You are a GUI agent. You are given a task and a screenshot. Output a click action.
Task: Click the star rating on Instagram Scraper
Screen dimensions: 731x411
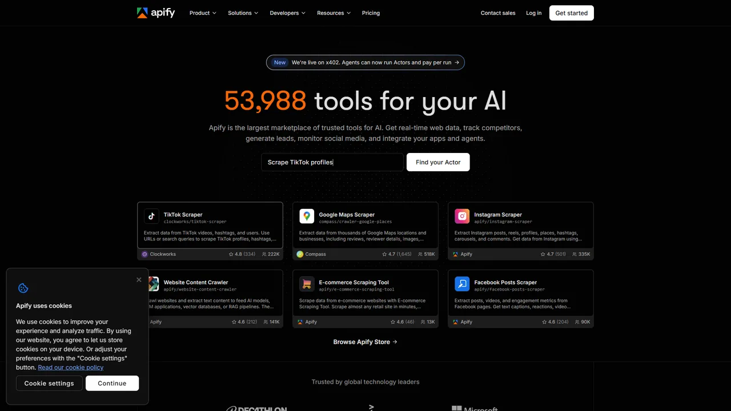pyautogui.click(x=553, y=254)
